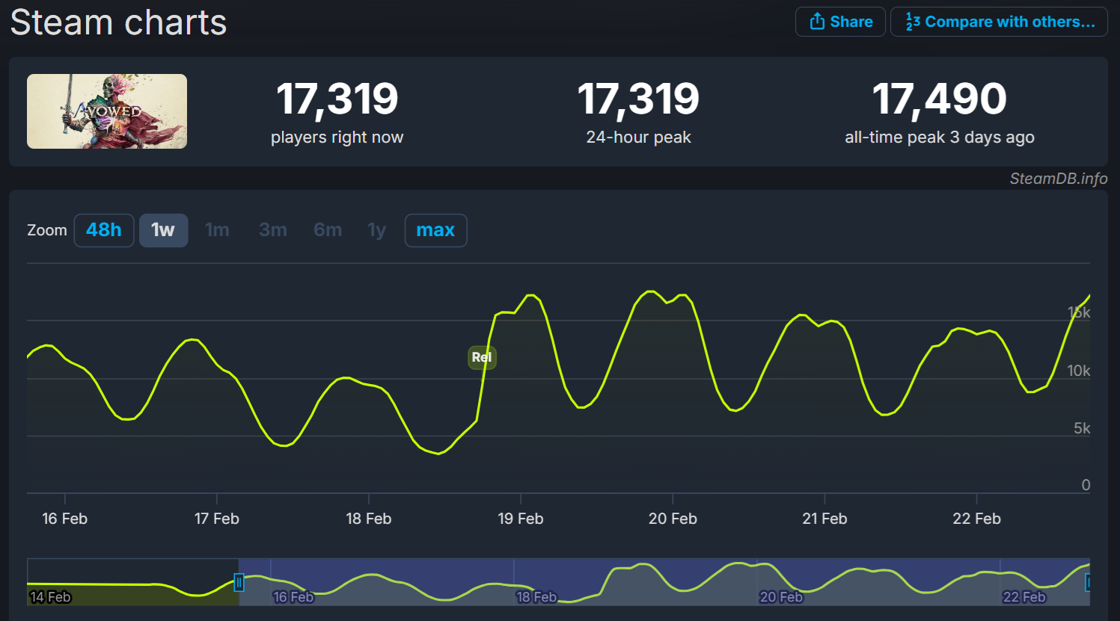Grab the left navigator range handle
1120x621 pixels.
point(239,582)
